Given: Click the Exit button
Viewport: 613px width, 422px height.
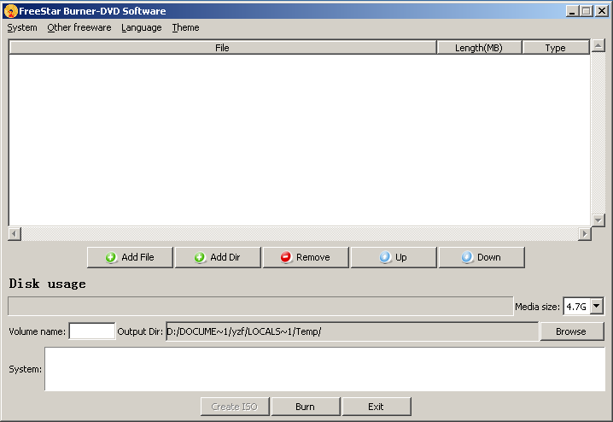Looking at the screenshot, I should 377,407.
